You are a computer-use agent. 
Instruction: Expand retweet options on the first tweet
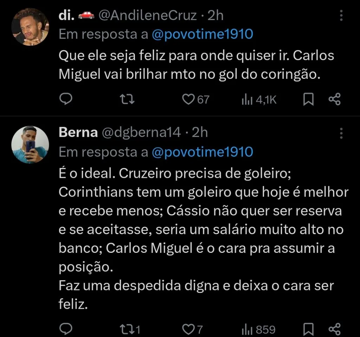pyautogui.click(x=127, y=99)
